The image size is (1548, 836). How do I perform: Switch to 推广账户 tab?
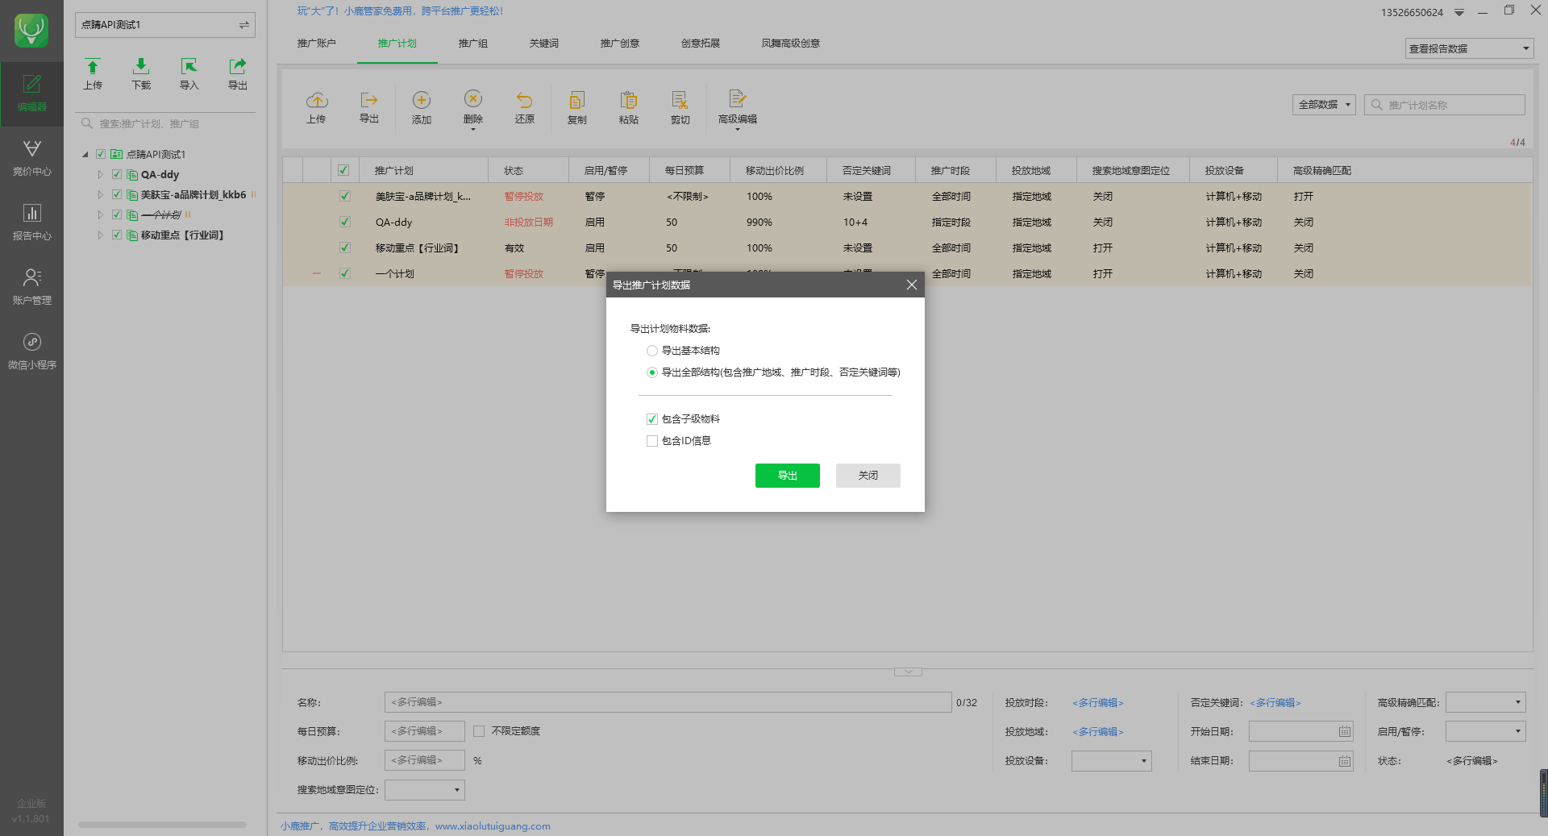pos(317,44)
